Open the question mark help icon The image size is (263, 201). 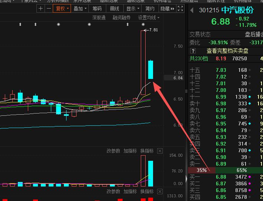point(193,51)
